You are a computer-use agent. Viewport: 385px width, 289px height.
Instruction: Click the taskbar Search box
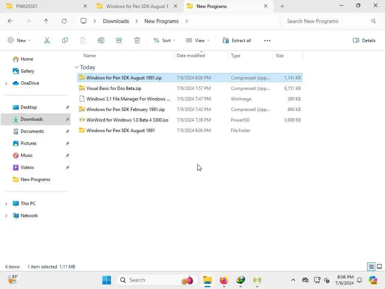pos(157,280)
